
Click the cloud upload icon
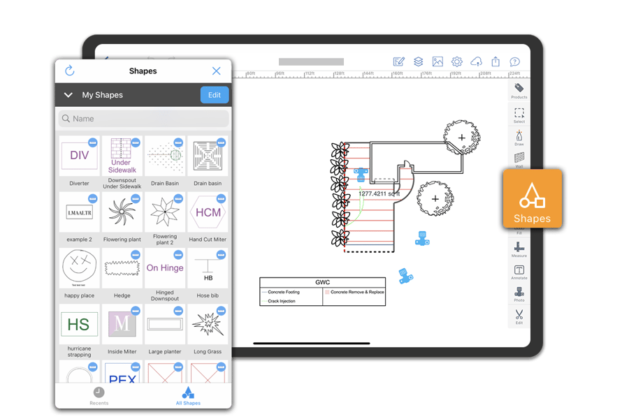[476, 61]
